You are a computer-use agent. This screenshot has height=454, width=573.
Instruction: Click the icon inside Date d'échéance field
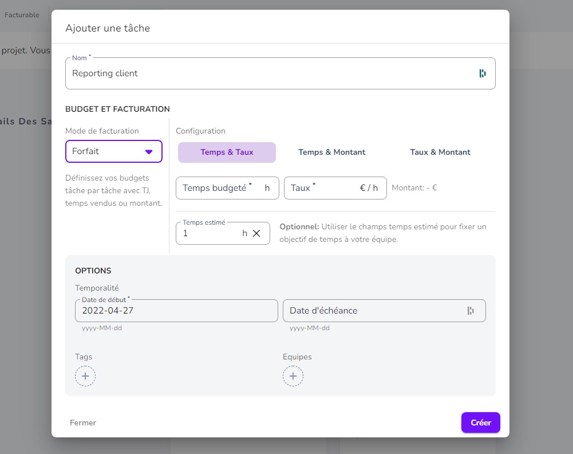tap(471, 311)
